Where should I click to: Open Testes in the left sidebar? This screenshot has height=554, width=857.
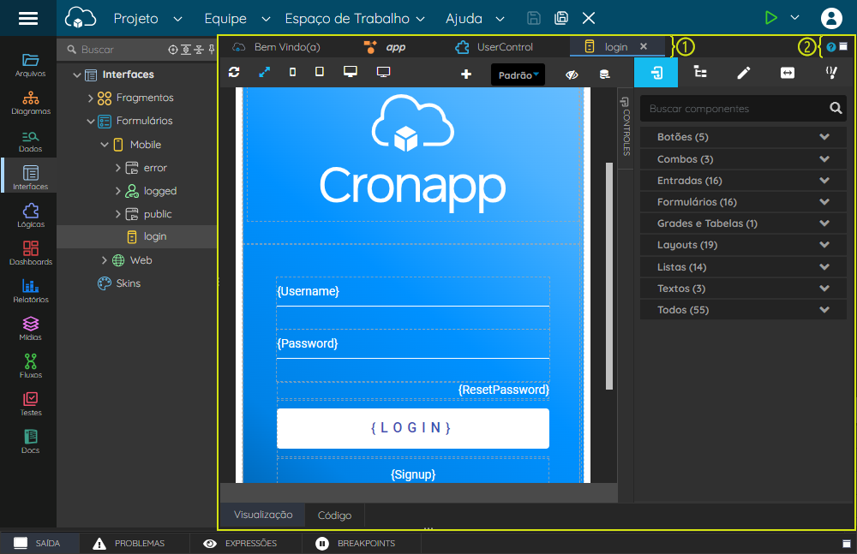pos(31,404)
